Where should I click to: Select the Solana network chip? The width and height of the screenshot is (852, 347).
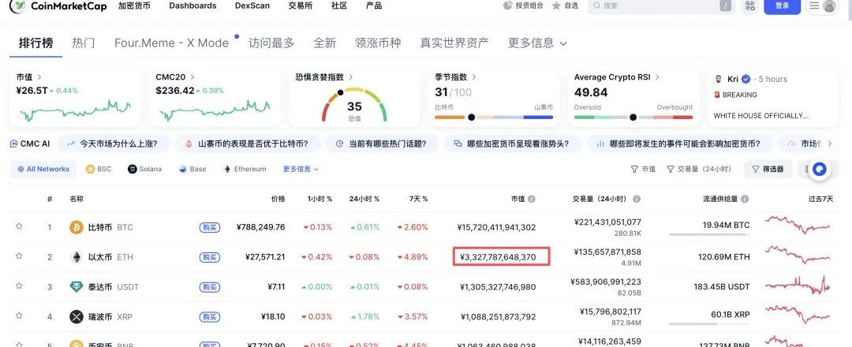pos(145,169)
